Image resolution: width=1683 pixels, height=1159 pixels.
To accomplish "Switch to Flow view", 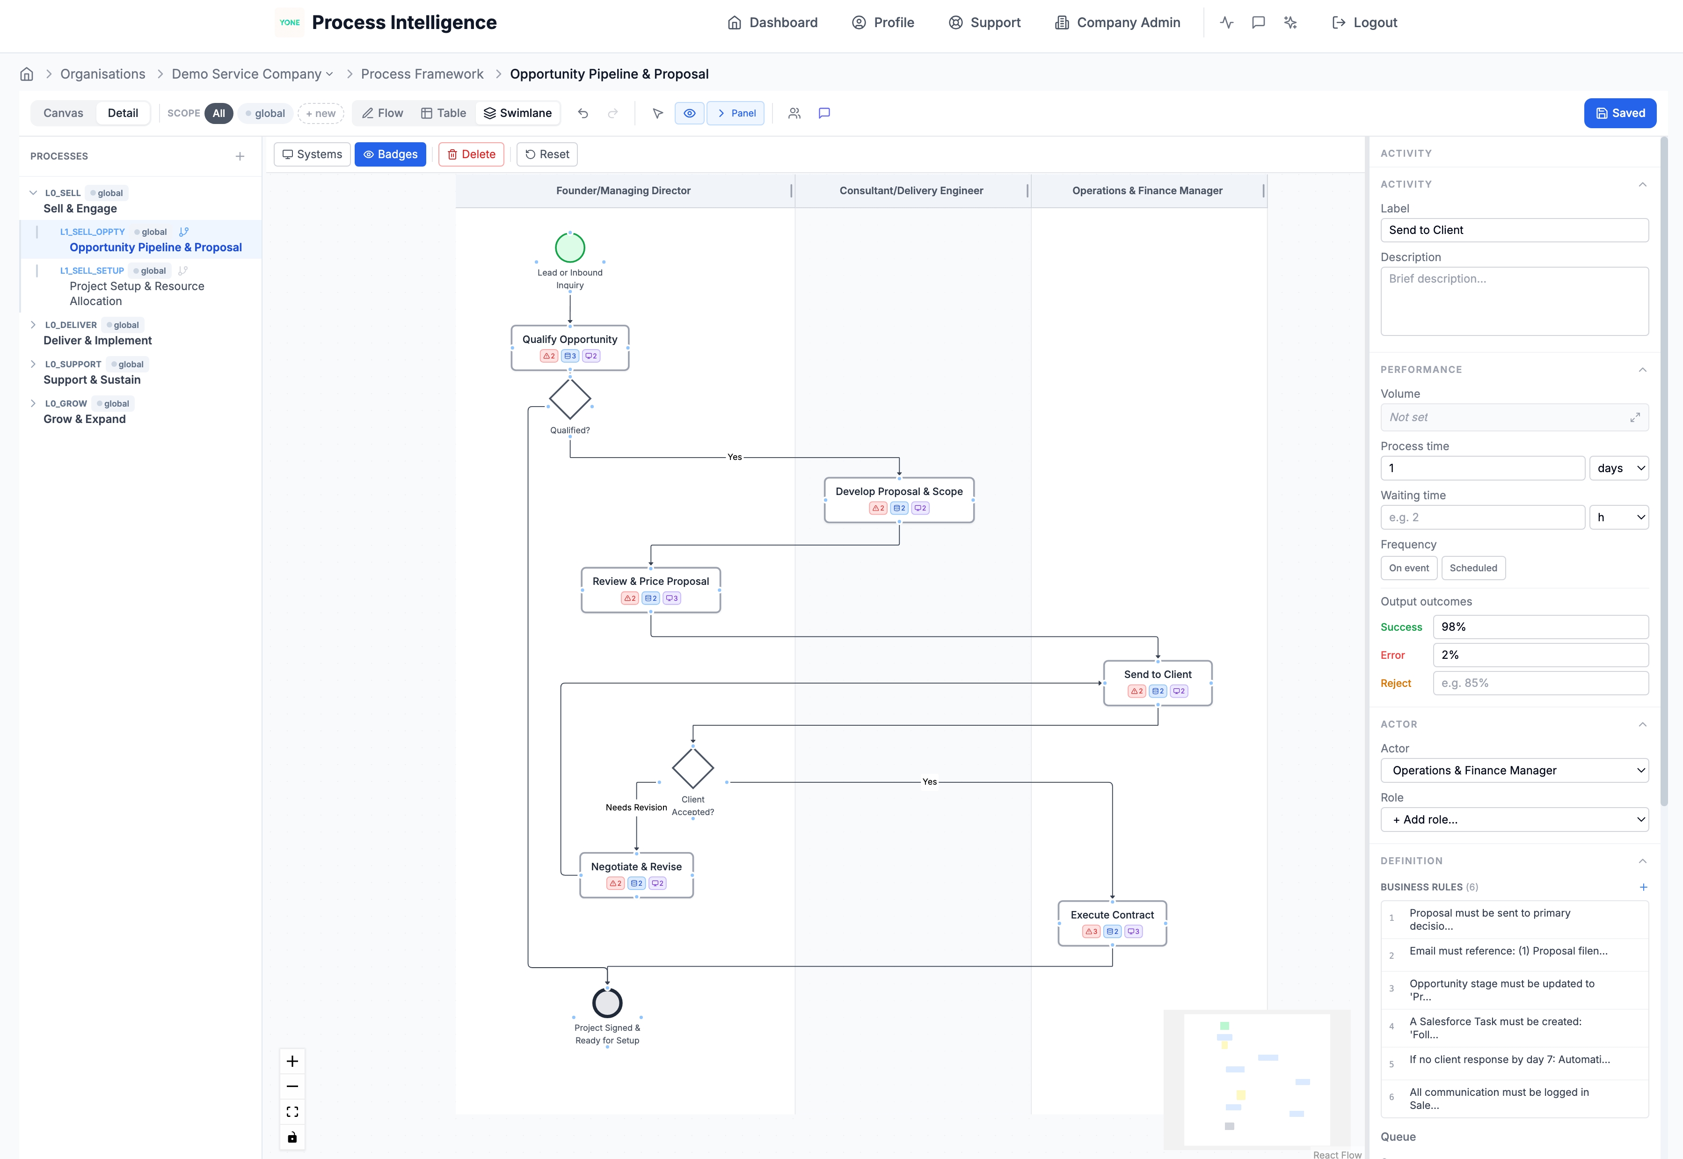I will tap(383, 113).
